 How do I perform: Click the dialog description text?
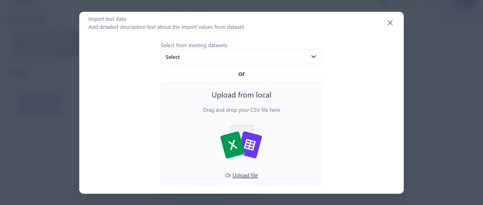click(167, 27)
